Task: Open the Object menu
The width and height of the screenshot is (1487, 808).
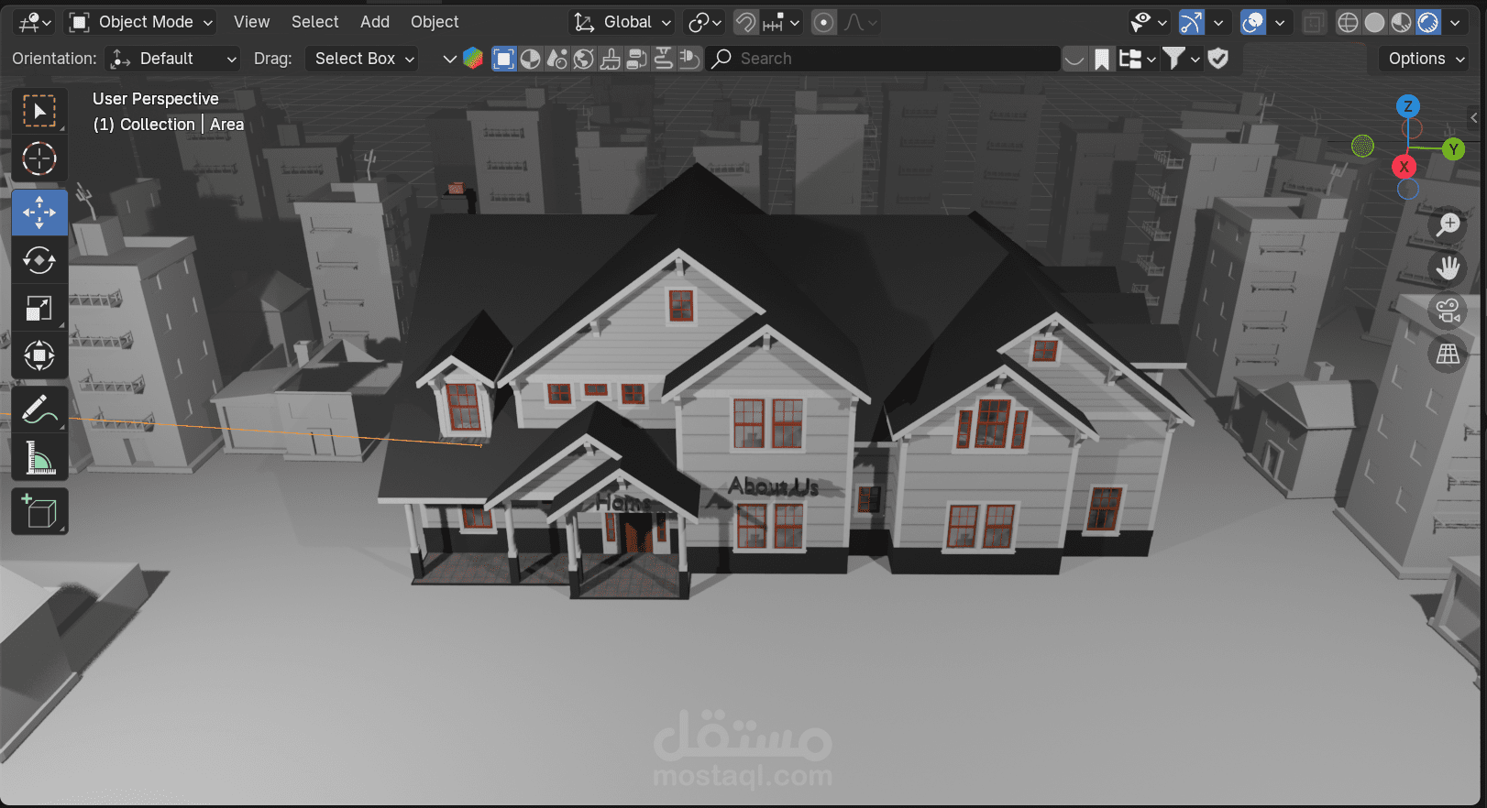Action: pos(435,22)
